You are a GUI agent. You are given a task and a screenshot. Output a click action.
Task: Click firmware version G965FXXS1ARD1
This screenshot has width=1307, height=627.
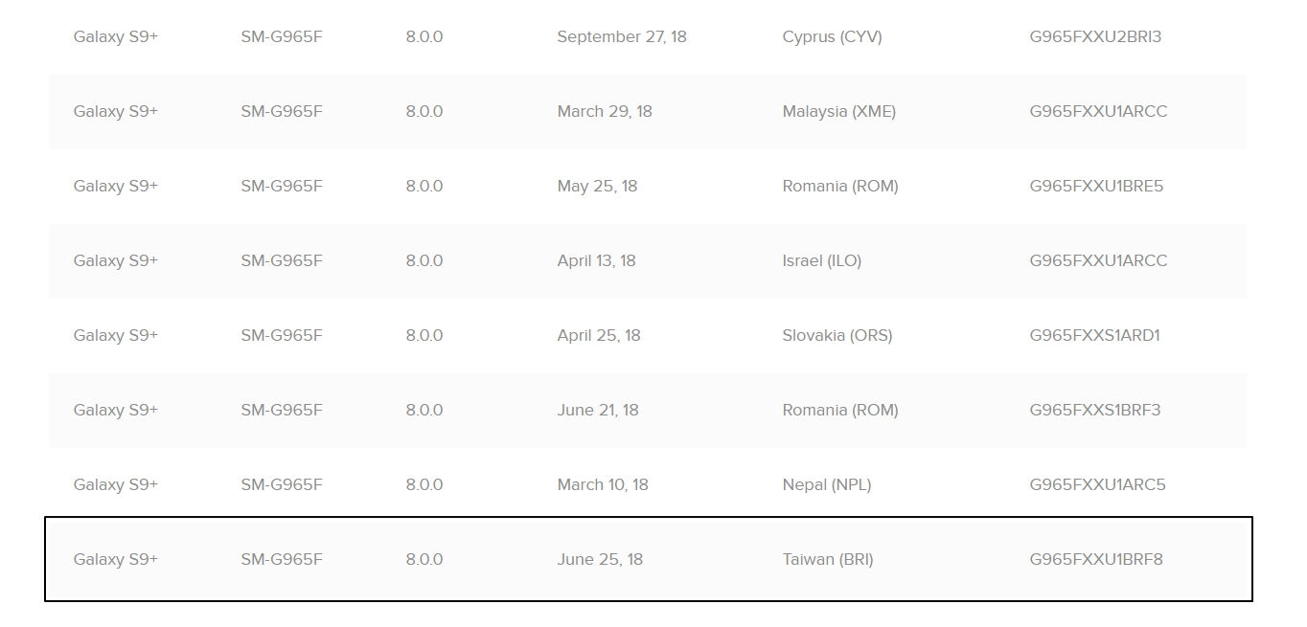coord(1094,336)
